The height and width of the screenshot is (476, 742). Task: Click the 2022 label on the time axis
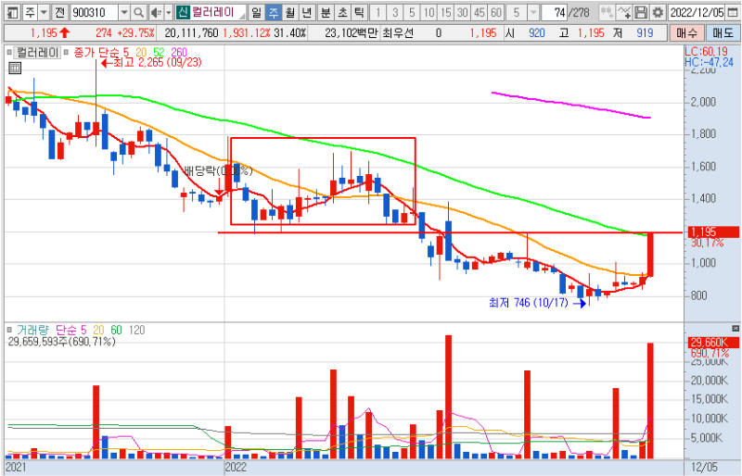click(x=236, y=468)
